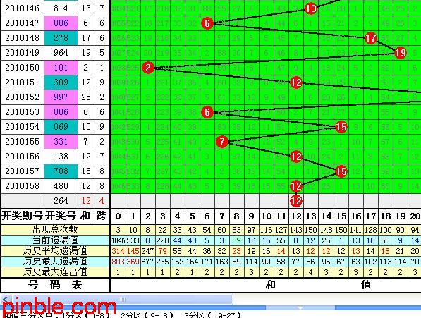Click the 号码表 label
This screenshot has width=421, height=318.
(55, 285)
